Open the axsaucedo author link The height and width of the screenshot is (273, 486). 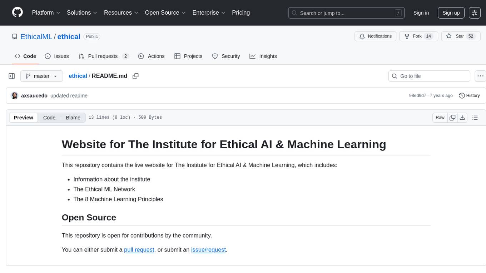34,95
